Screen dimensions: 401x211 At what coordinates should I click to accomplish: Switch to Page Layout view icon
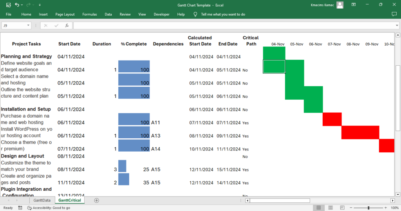pos(331,208)
